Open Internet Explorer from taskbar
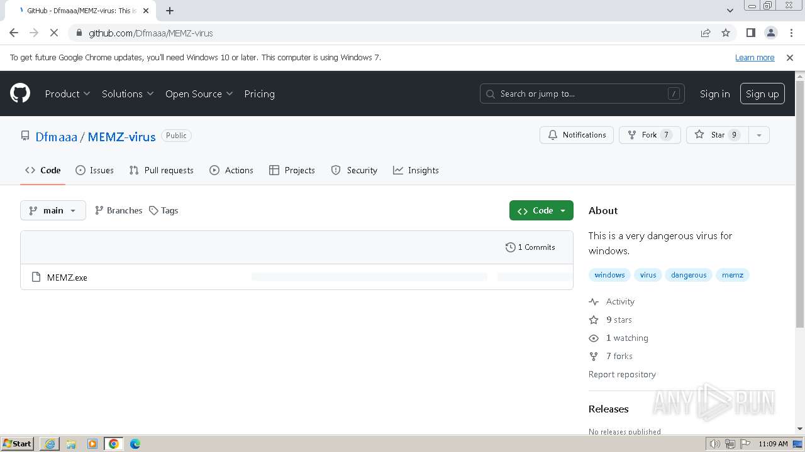Image resolution: width=805 pixels, height=452 pixels. [x=50, y=444]
